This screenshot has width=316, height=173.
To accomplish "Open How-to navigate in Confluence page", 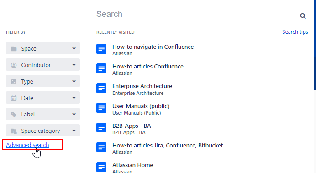I will pos(153,47).
